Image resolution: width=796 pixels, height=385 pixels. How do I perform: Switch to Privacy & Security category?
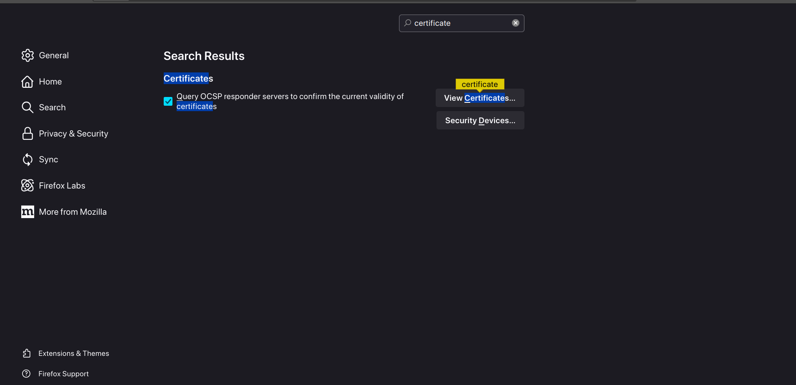[73, 134]
